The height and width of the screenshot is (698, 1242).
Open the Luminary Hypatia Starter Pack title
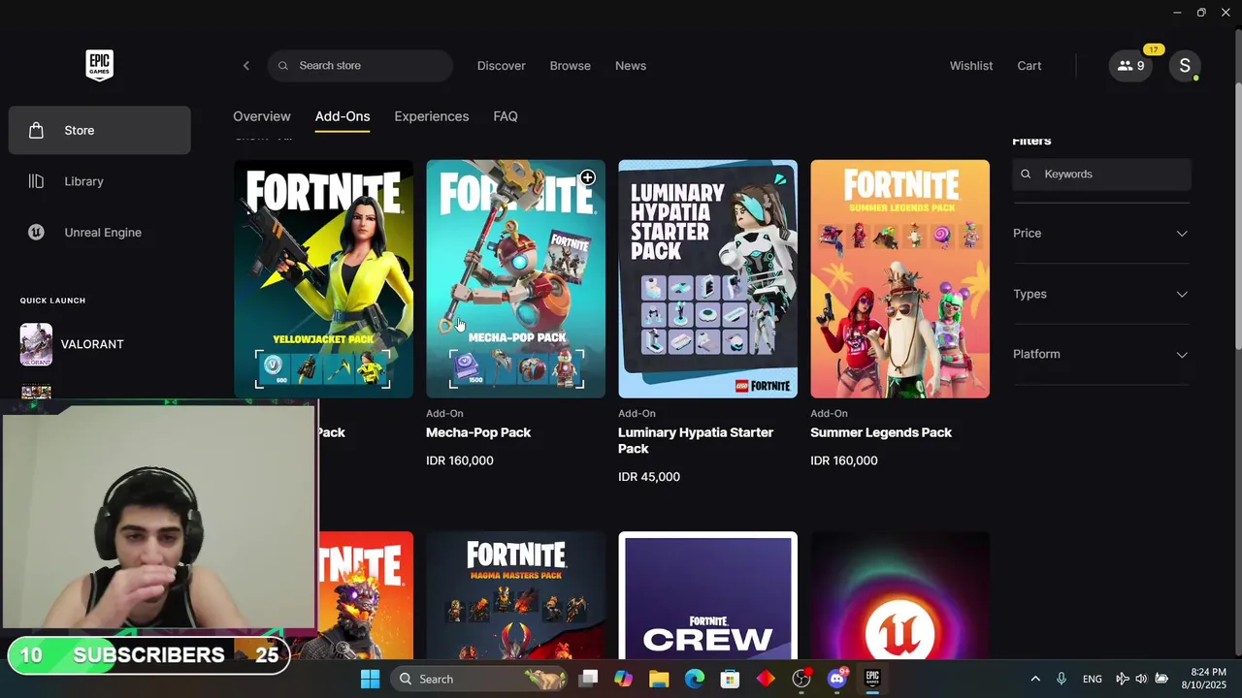[696, 441]
